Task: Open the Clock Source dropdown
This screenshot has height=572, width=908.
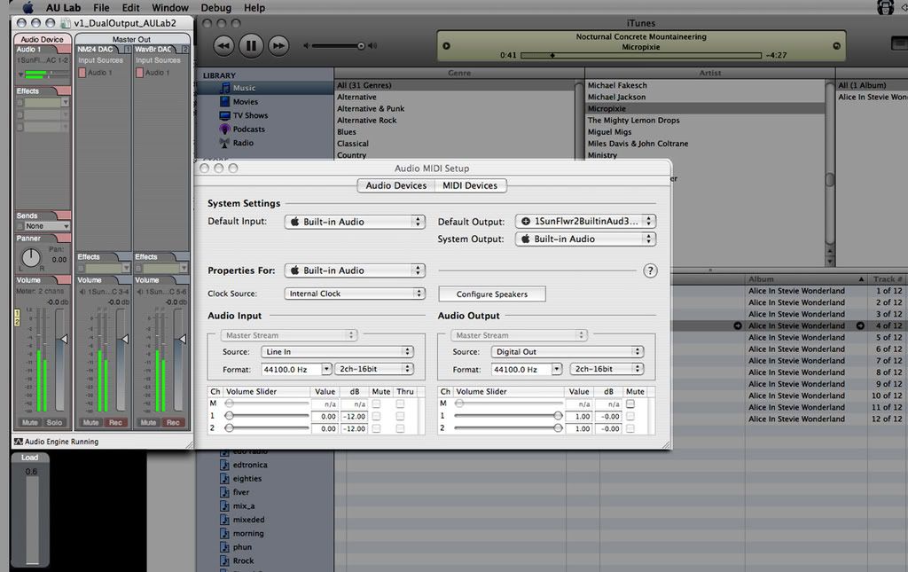Action: [355, 294]
